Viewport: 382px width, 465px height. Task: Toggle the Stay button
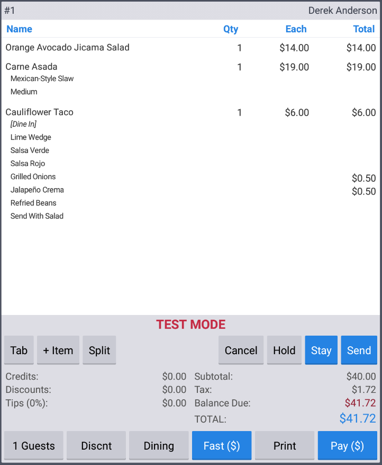[x=321, y=350]
